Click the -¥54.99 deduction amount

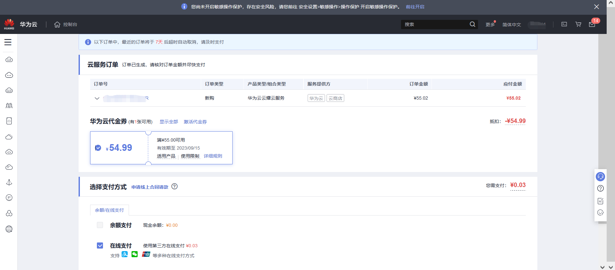point(515,121)
